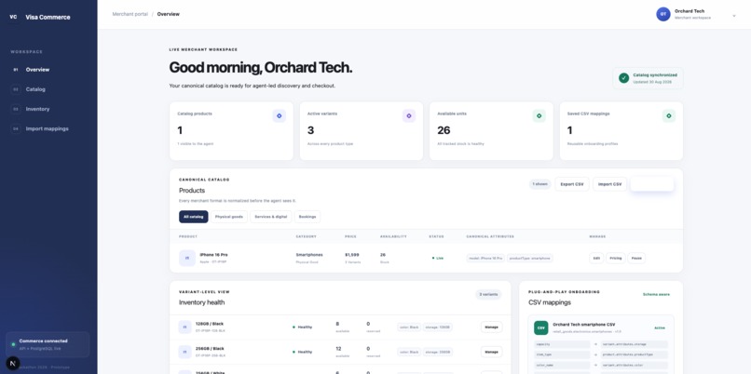Click the Available units card icon

[x=539, y=115]
